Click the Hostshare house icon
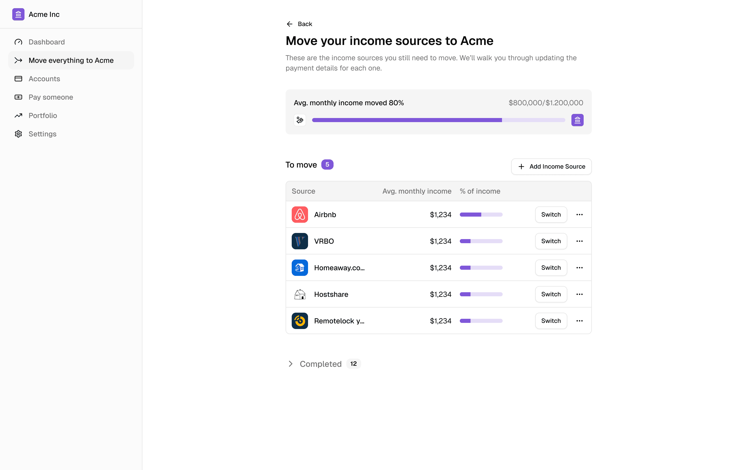The height and width of the screenshot is (470, 735). point(299,294)
